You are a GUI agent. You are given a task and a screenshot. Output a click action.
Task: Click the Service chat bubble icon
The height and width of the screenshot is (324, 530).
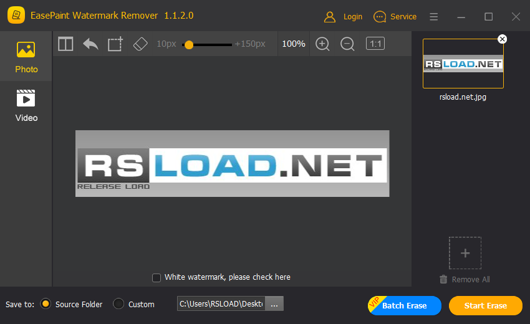380,17
